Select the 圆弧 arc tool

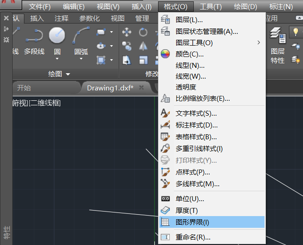pyautogui.click(x=81, y=40)
